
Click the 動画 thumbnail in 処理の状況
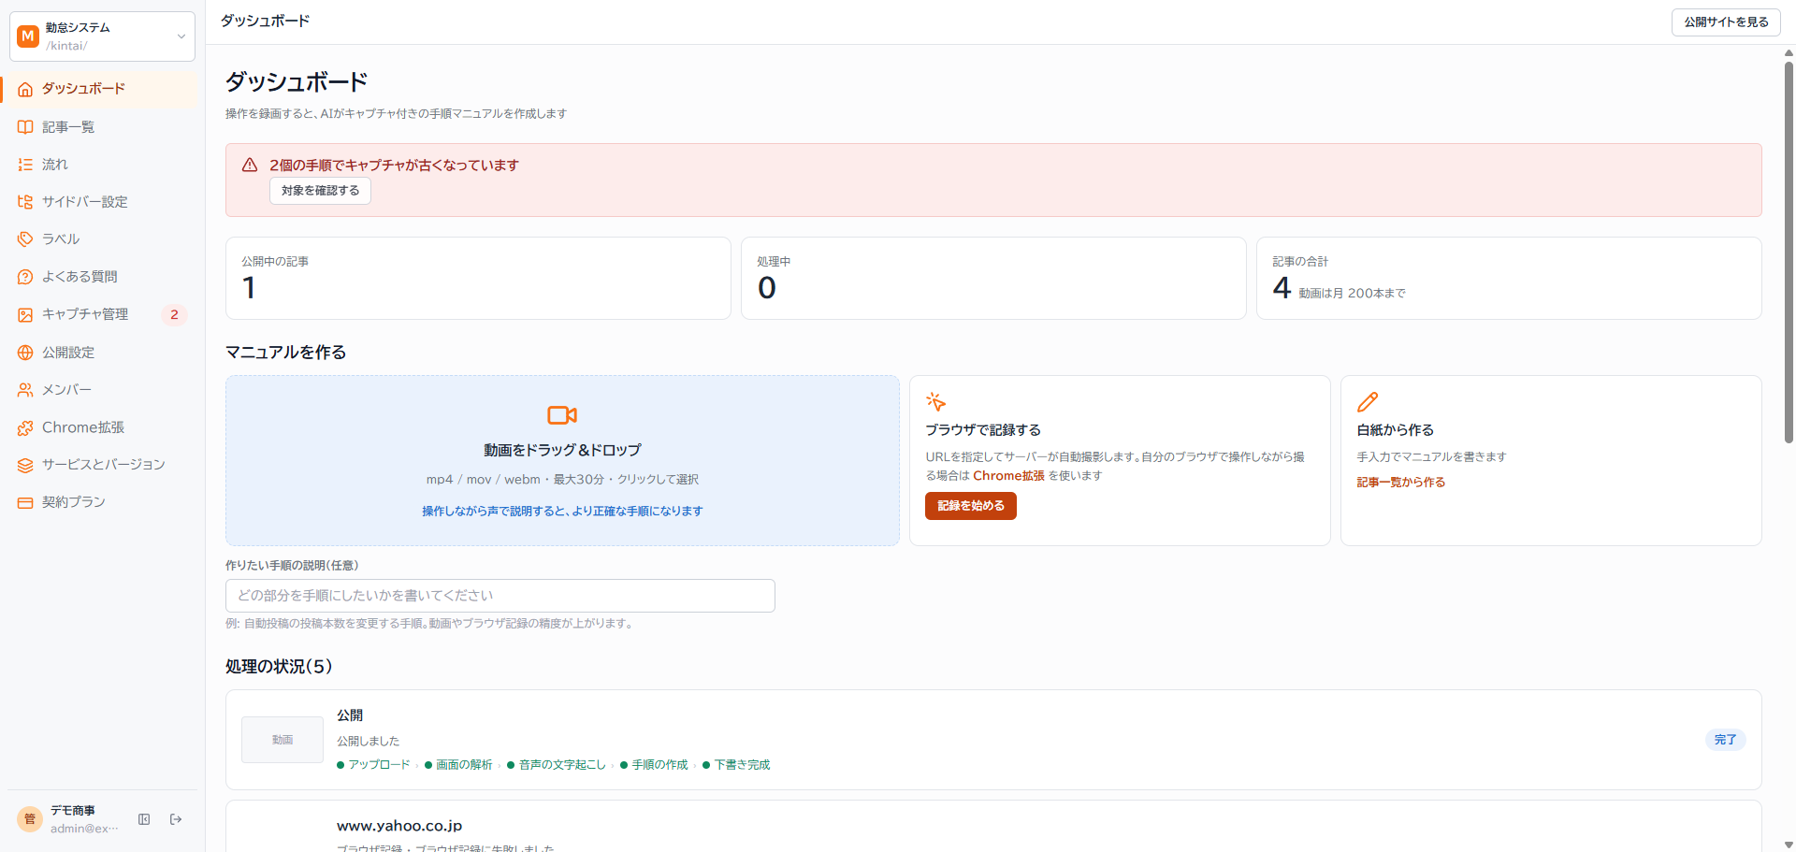pyautogui.click(x=282, y=740)
